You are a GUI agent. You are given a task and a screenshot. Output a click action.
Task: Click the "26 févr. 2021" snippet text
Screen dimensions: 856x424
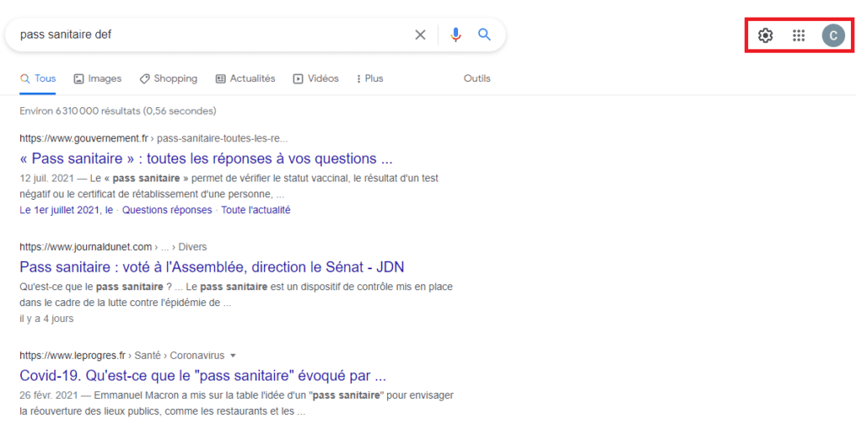[48, 395]
